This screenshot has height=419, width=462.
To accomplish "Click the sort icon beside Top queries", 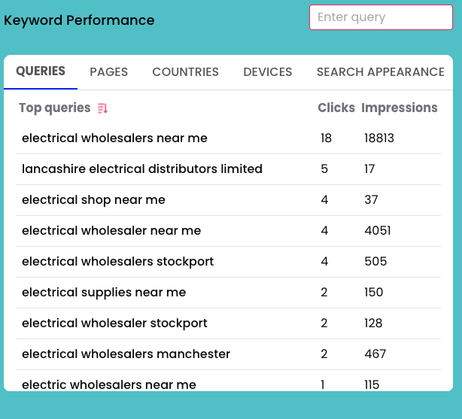I will (x=103, y=108).
